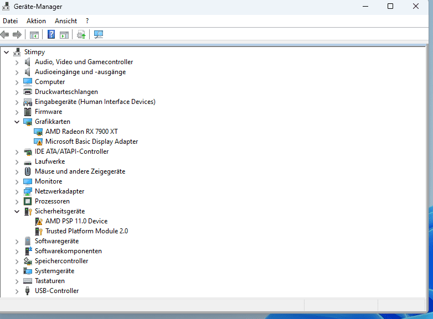Image resolution: width=433 pixels, height=319 pixels.
Task: Expand the USB-Controller category chevron
Action: [17, 291]
